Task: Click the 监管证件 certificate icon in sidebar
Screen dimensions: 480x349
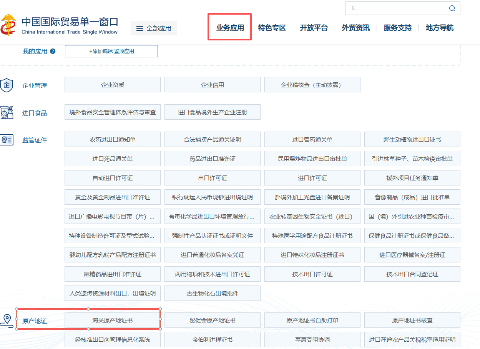Action: click(x=7, y=140)
